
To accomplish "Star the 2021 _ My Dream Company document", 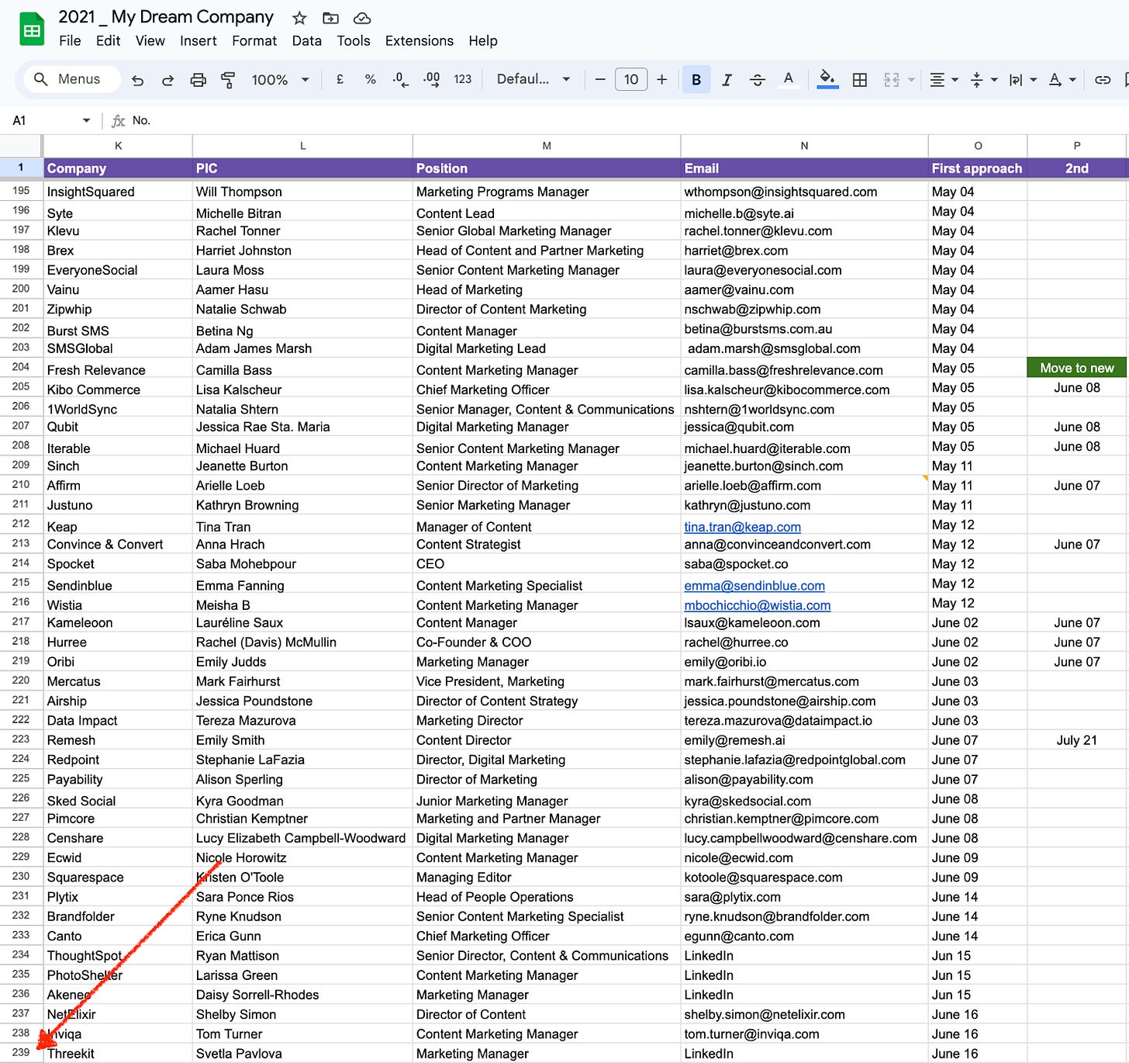I will tap(299, 18).
